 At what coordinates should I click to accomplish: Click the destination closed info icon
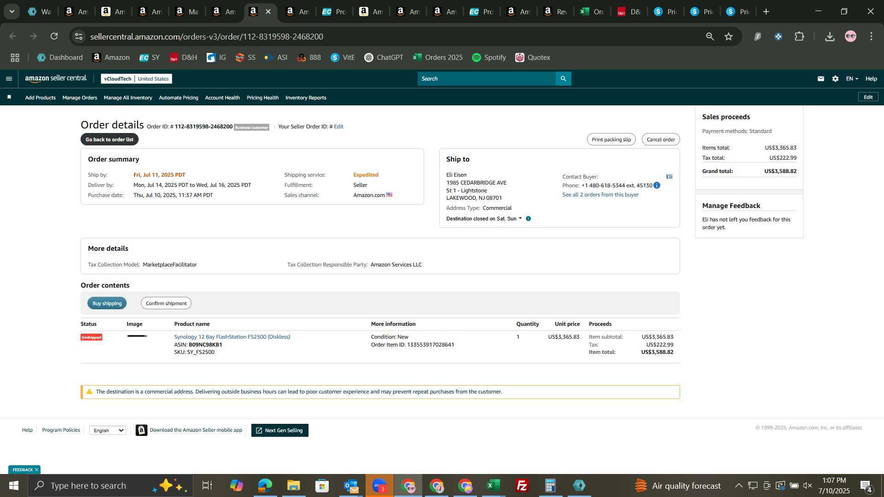click(x=528, y=219)
